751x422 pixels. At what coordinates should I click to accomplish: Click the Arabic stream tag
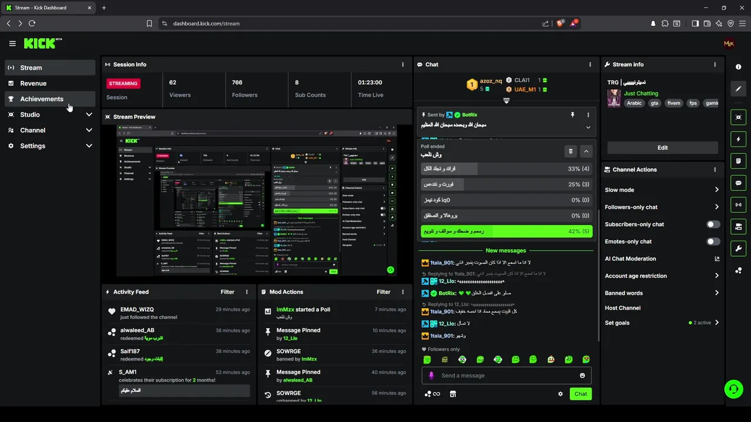[634, 103]
